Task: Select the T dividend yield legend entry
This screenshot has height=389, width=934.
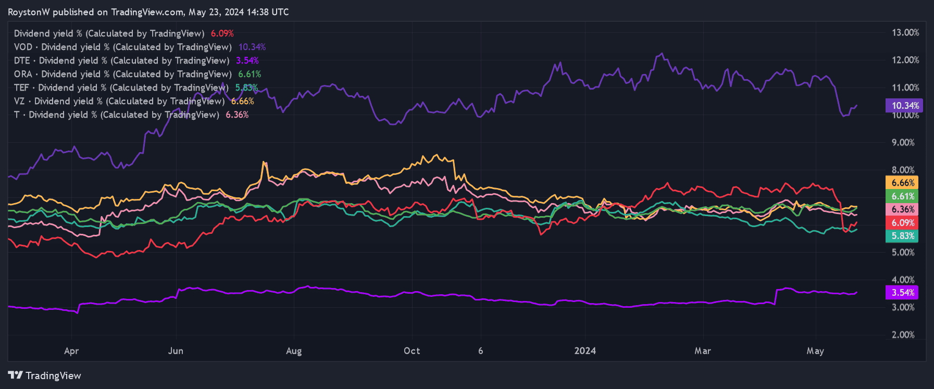Action: [116, 115]
